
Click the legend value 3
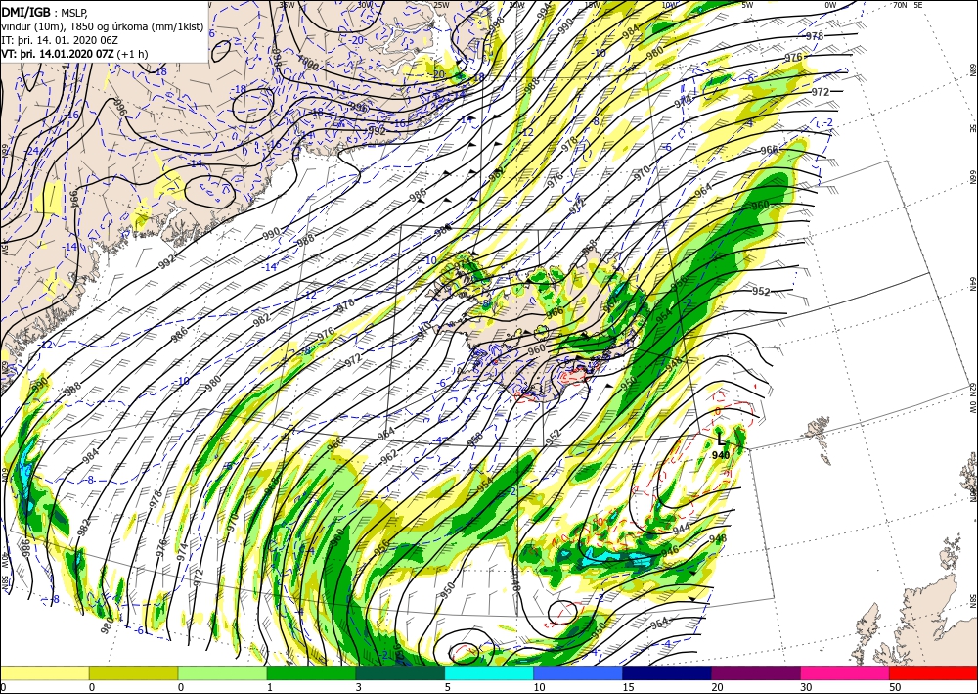tap(359, 687)
